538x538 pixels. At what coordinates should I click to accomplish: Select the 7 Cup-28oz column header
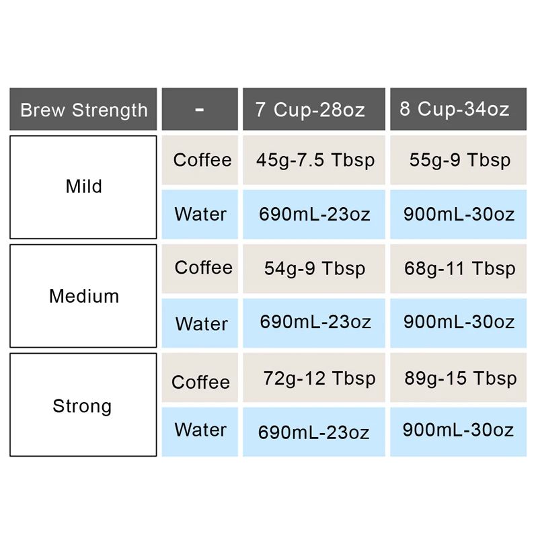[314, 109]
